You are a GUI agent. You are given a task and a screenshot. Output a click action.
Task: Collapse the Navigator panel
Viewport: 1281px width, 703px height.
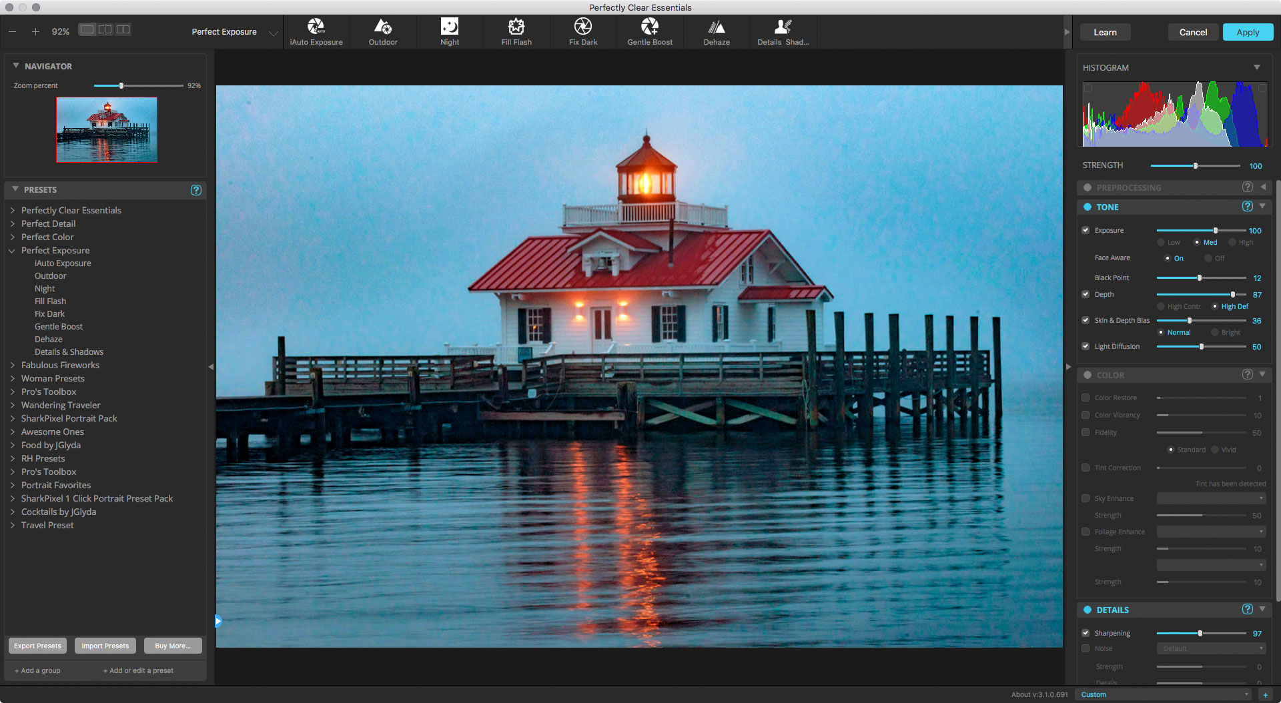pos(16,66)
